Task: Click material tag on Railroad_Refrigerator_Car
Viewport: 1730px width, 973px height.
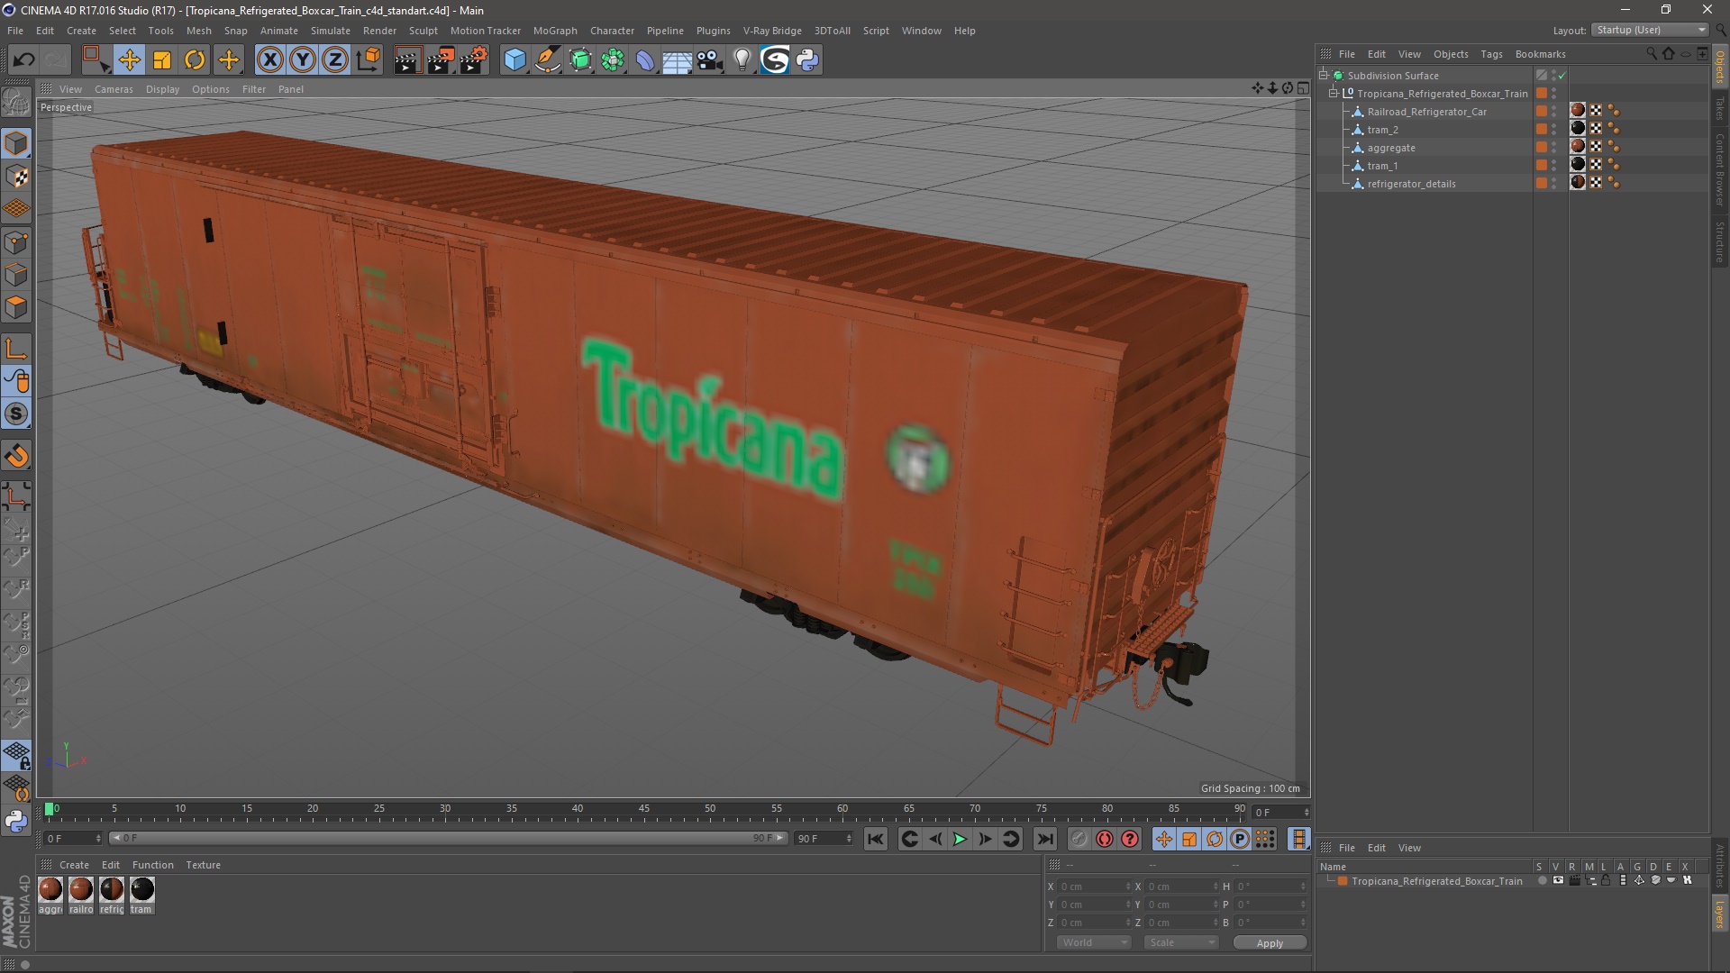Action: 1578,111
